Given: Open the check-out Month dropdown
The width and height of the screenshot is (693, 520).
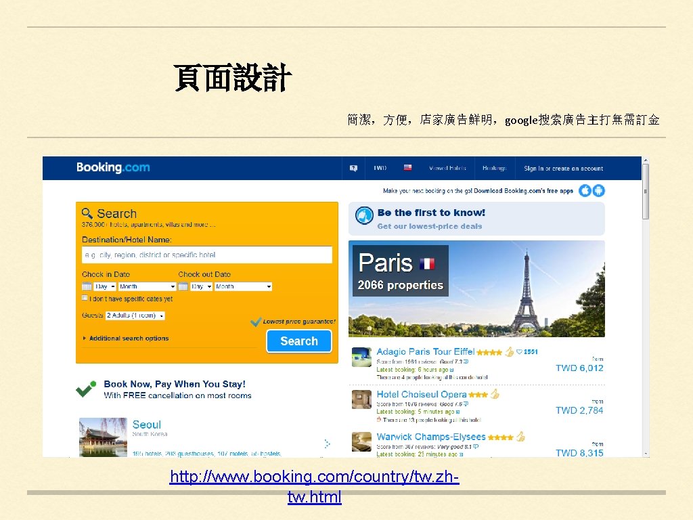Looking at the screenshot, I should (x=243, y=286).
